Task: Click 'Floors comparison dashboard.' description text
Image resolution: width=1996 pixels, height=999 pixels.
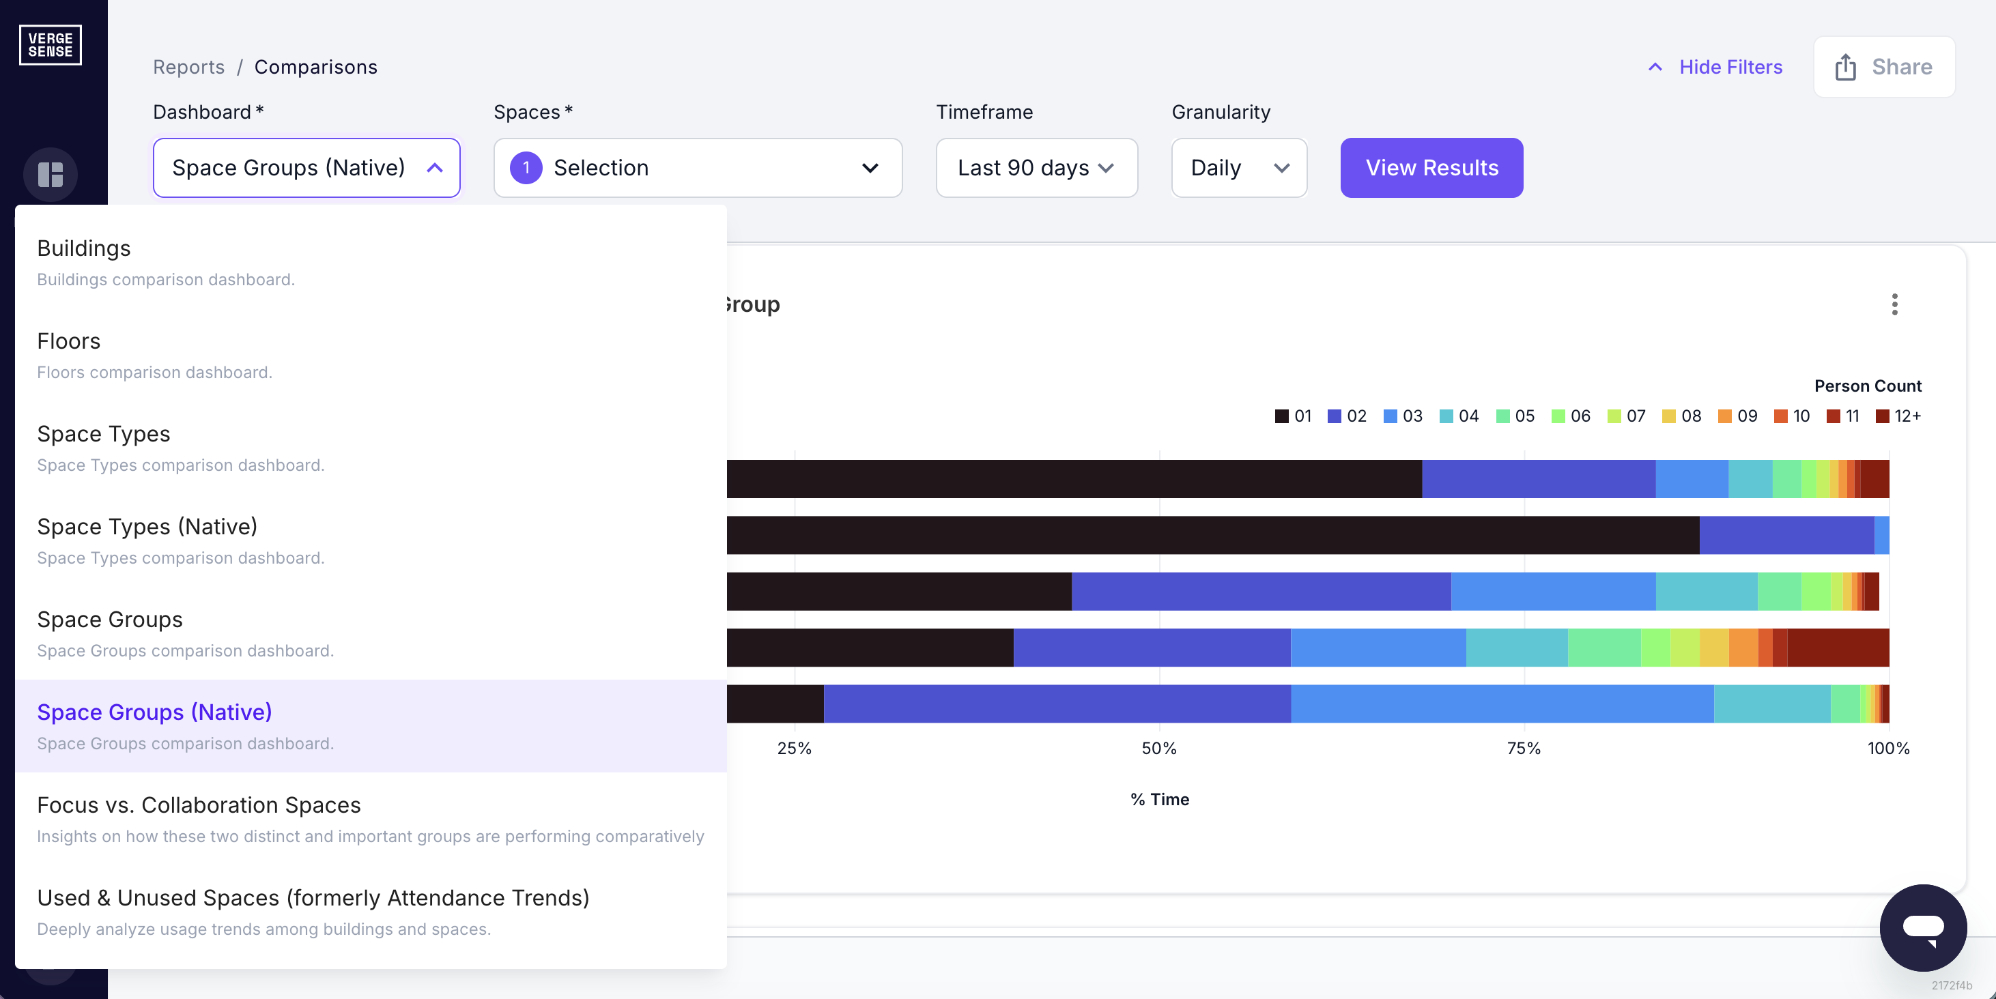Action: pos(155,373)
